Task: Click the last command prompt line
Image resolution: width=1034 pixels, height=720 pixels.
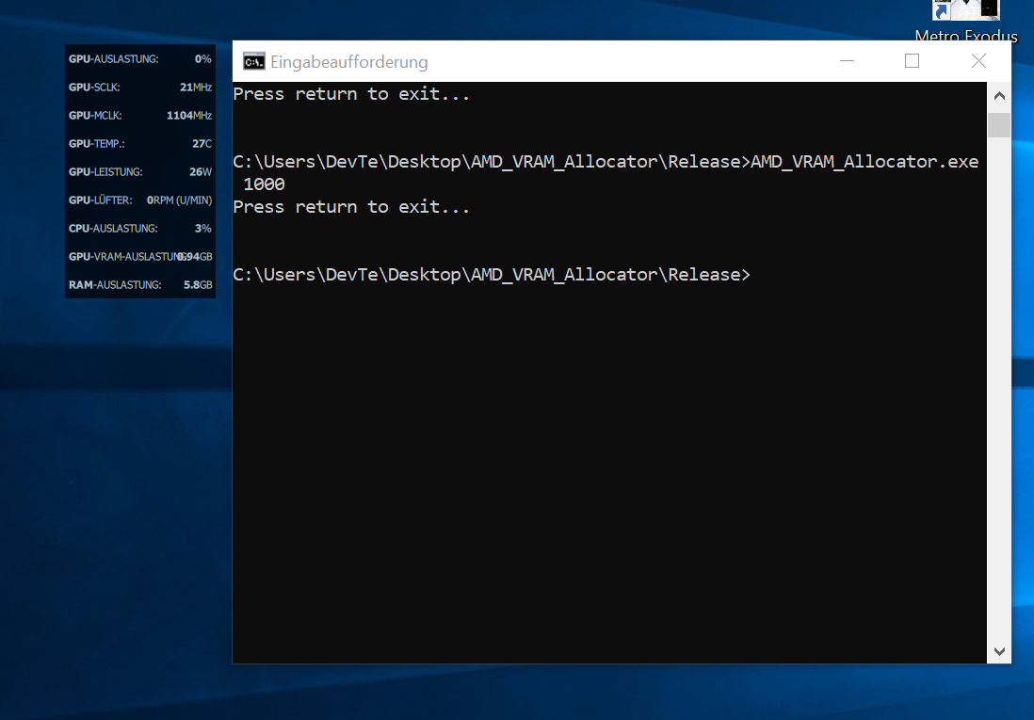Action: click(492, 275)
